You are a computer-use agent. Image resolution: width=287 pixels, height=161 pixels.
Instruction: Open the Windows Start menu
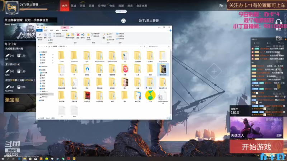[3, 159]
